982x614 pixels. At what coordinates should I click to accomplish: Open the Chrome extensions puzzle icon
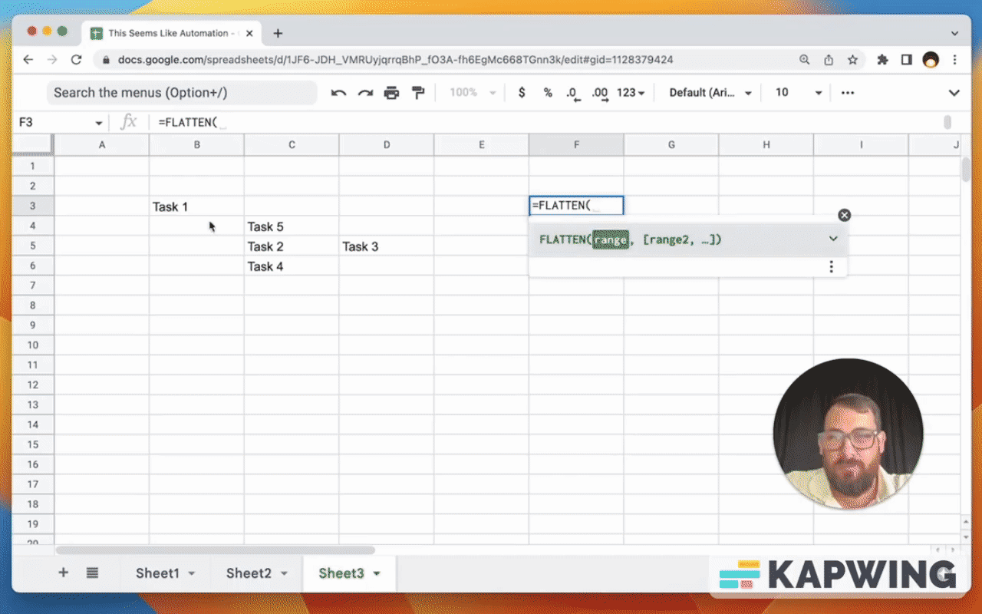(x=882, y=59)
